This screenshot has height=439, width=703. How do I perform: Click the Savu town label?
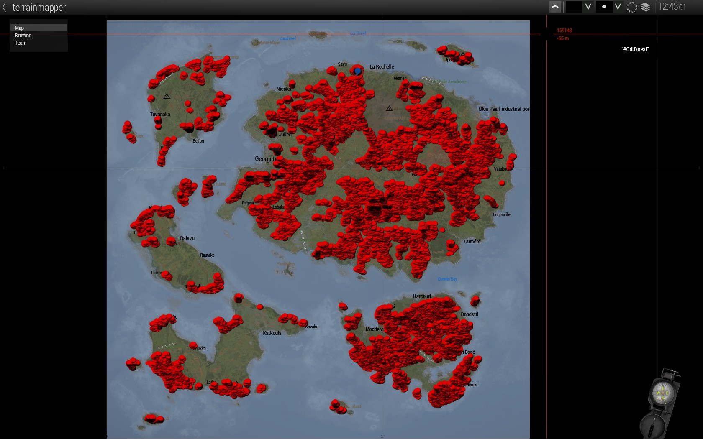(342, 64)
